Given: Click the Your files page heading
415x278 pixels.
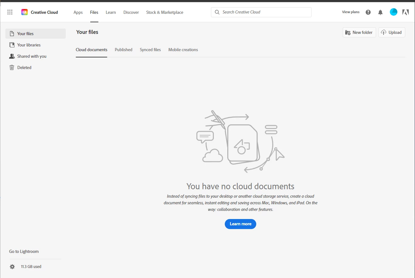Looking at the screenshot, I should click(x=87, y=32).
